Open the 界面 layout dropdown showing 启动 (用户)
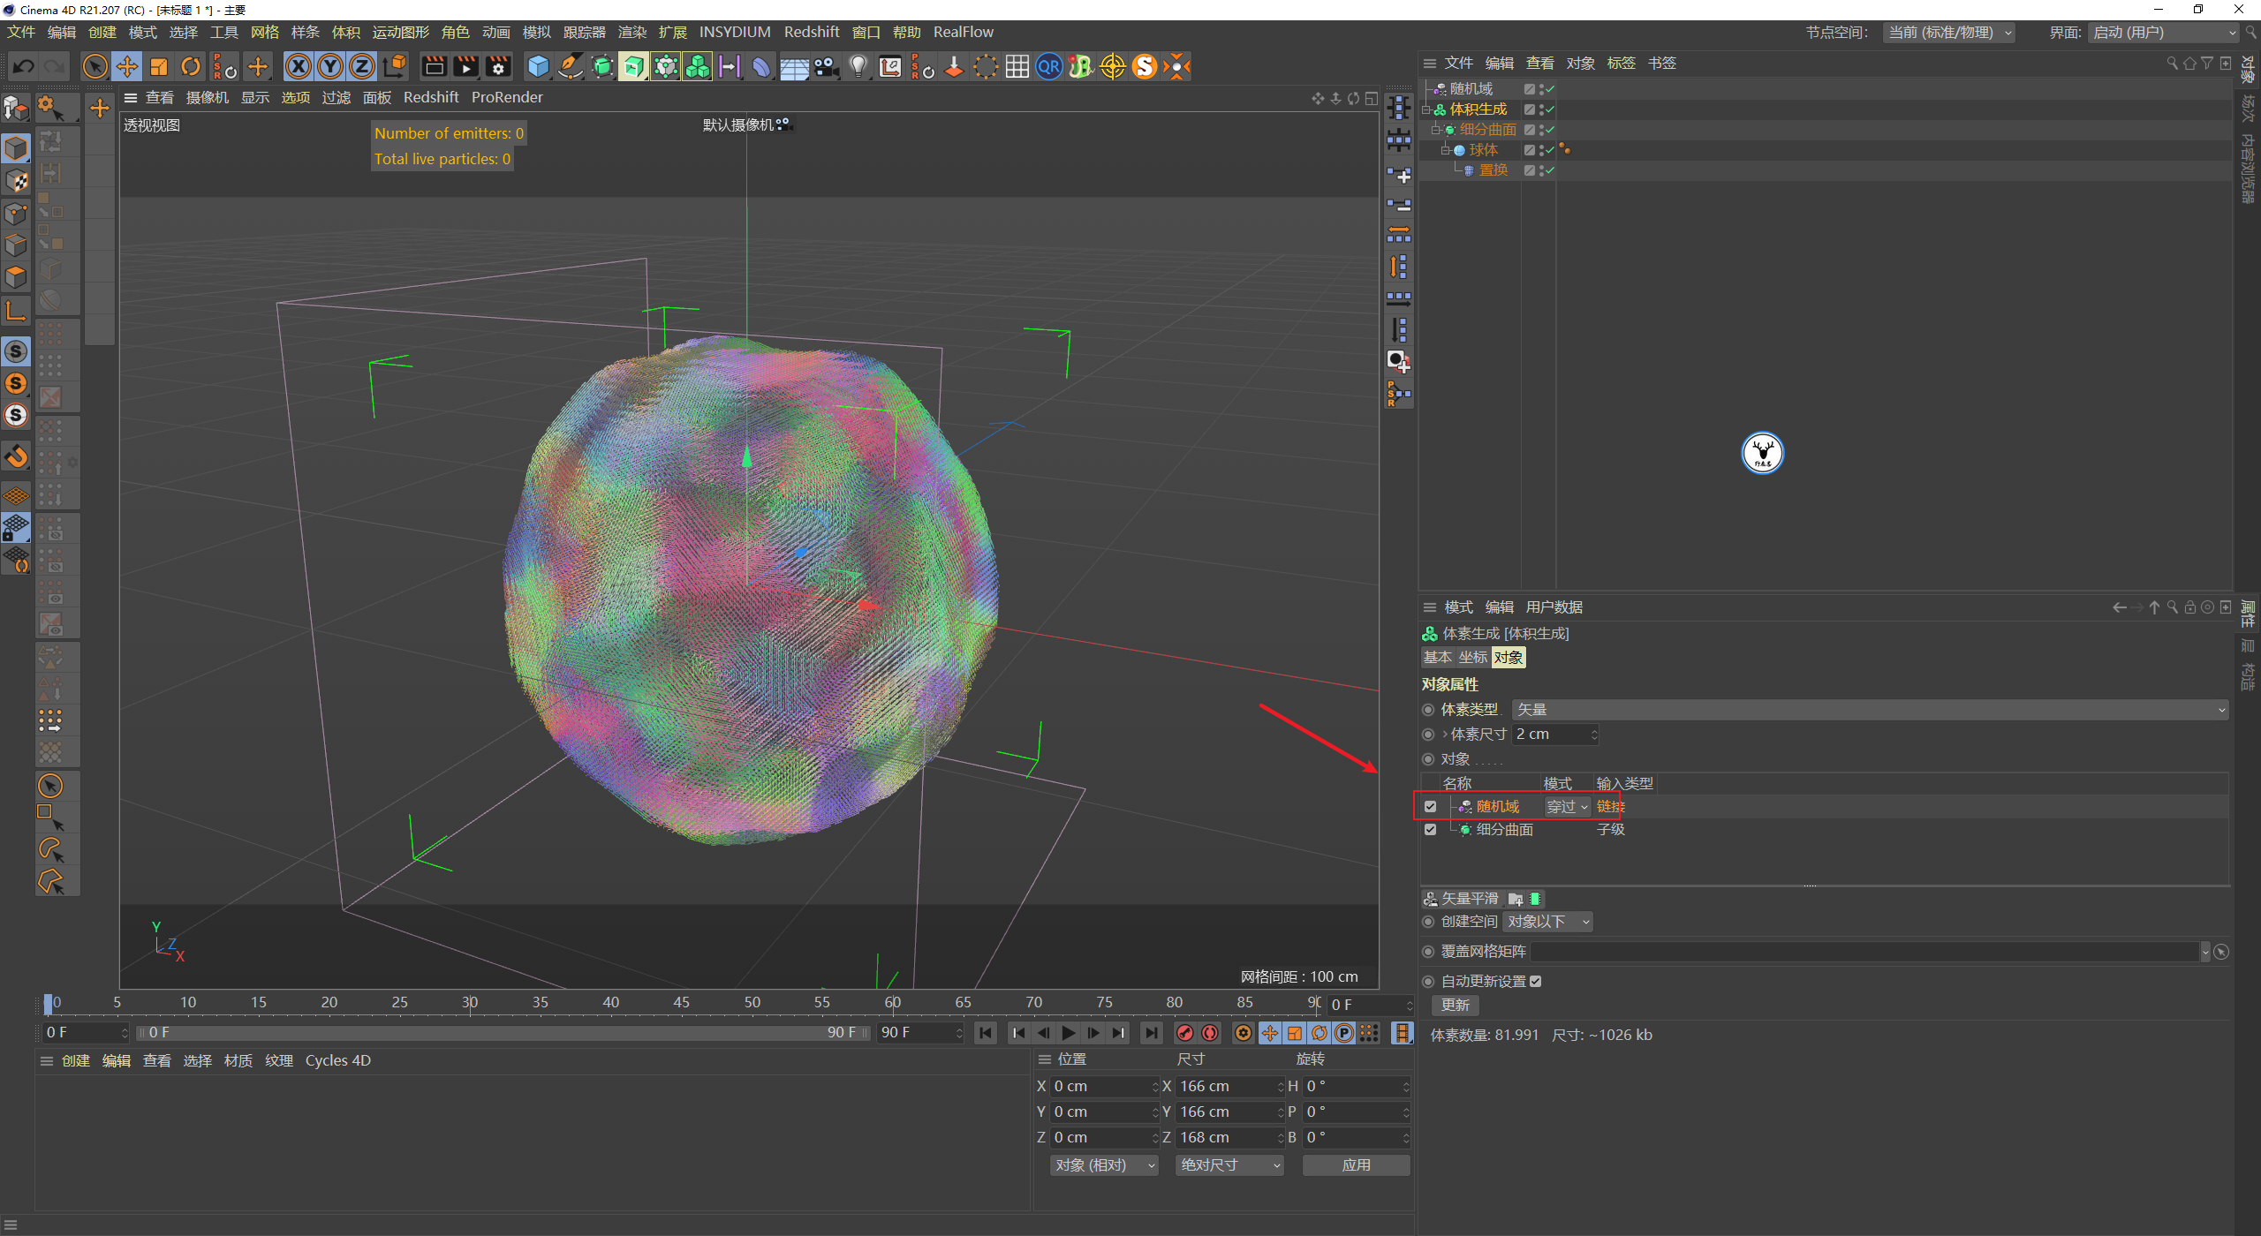 (2164, 33)
